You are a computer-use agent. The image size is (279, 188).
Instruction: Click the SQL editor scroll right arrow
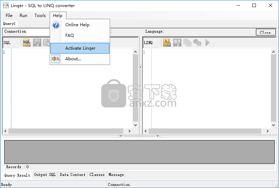[129, 131]
